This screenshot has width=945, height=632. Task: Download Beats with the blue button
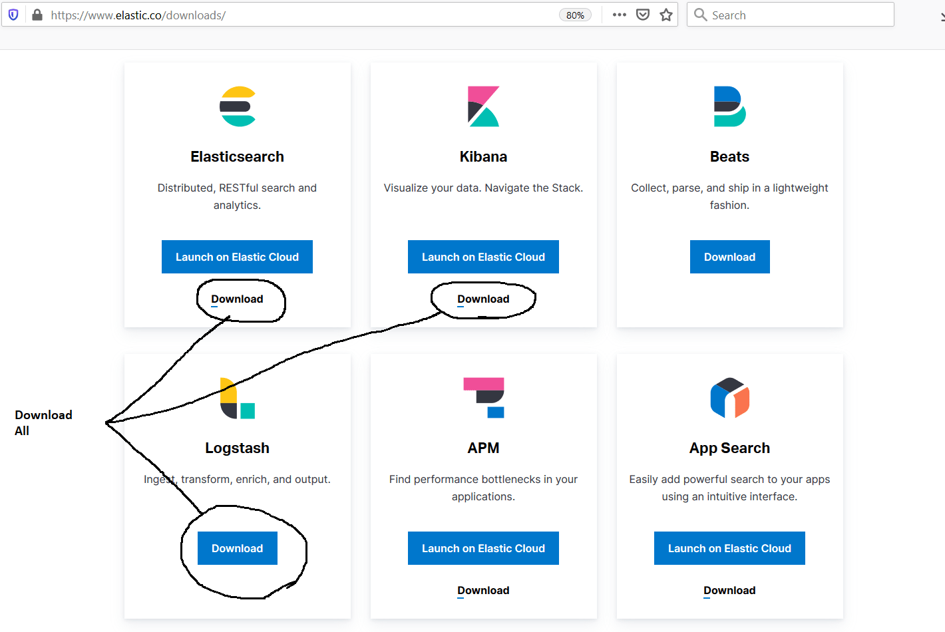tap(730, 257)
